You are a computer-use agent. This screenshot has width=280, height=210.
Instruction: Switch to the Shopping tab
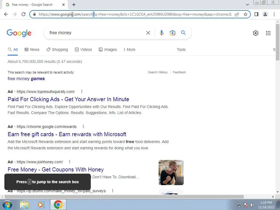(x=57, y=49)
